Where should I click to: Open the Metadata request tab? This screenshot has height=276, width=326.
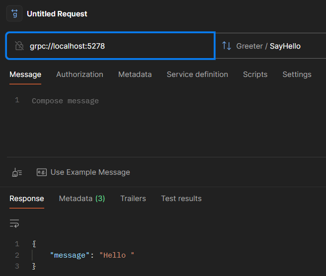(135, 74)
